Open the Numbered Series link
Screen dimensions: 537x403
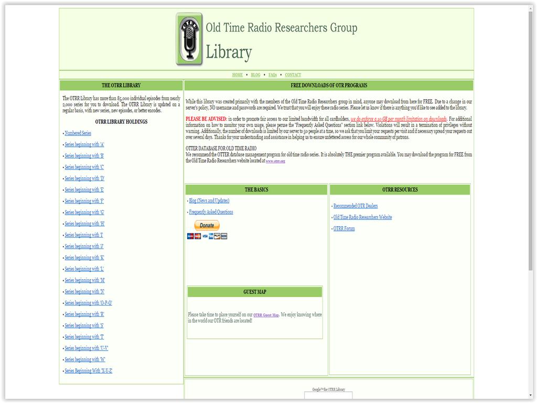[x=78, y=133]
